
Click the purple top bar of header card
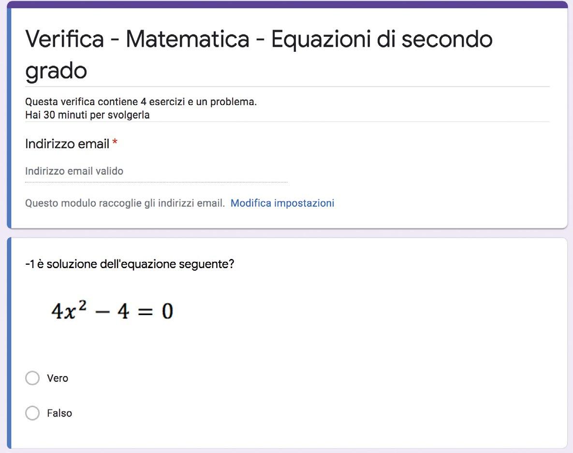[287, 4]
